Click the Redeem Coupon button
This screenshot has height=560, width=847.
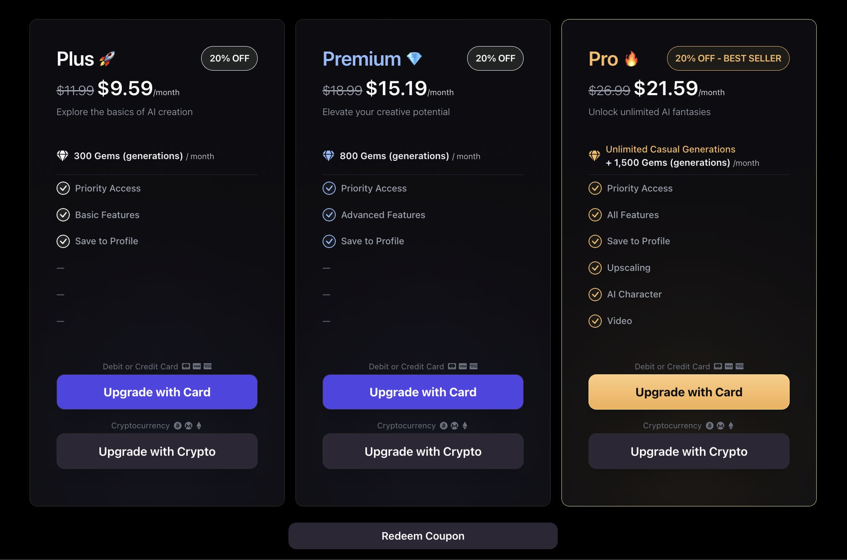(423, 535)
